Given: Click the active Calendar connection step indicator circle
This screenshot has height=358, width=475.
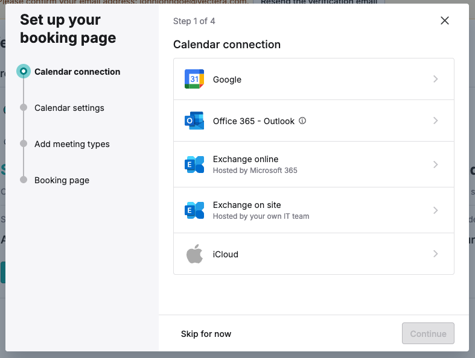Looking at the screenshot, I should pos(24,71).
